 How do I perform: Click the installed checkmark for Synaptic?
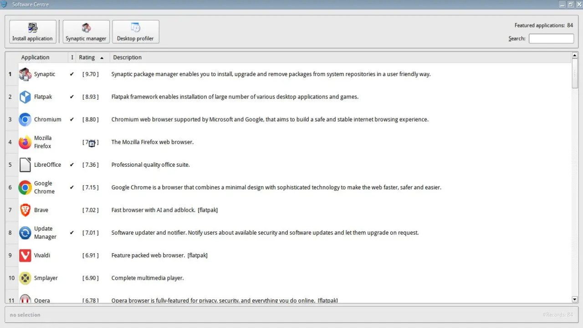(72, 74)
